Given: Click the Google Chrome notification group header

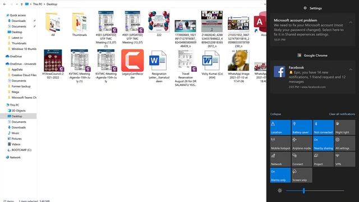Looking at the screenshot, I should [x=312, y=55].
